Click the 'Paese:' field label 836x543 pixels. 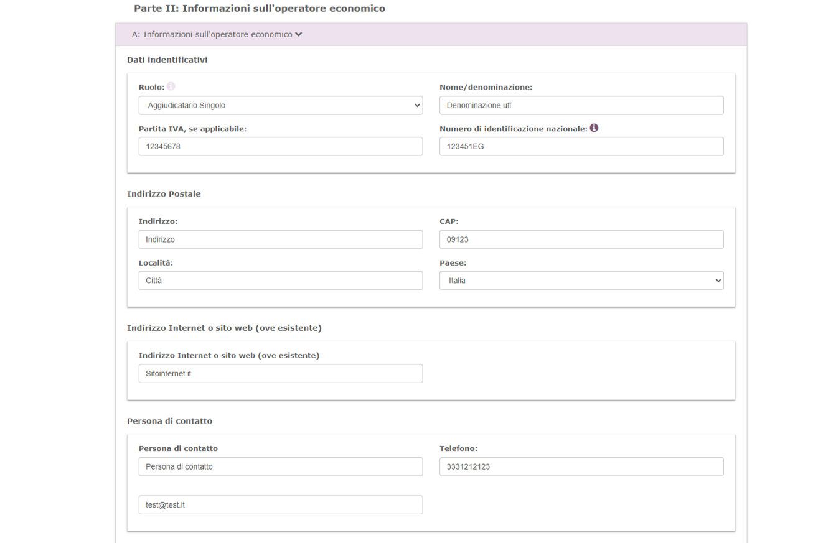point(453,263)
